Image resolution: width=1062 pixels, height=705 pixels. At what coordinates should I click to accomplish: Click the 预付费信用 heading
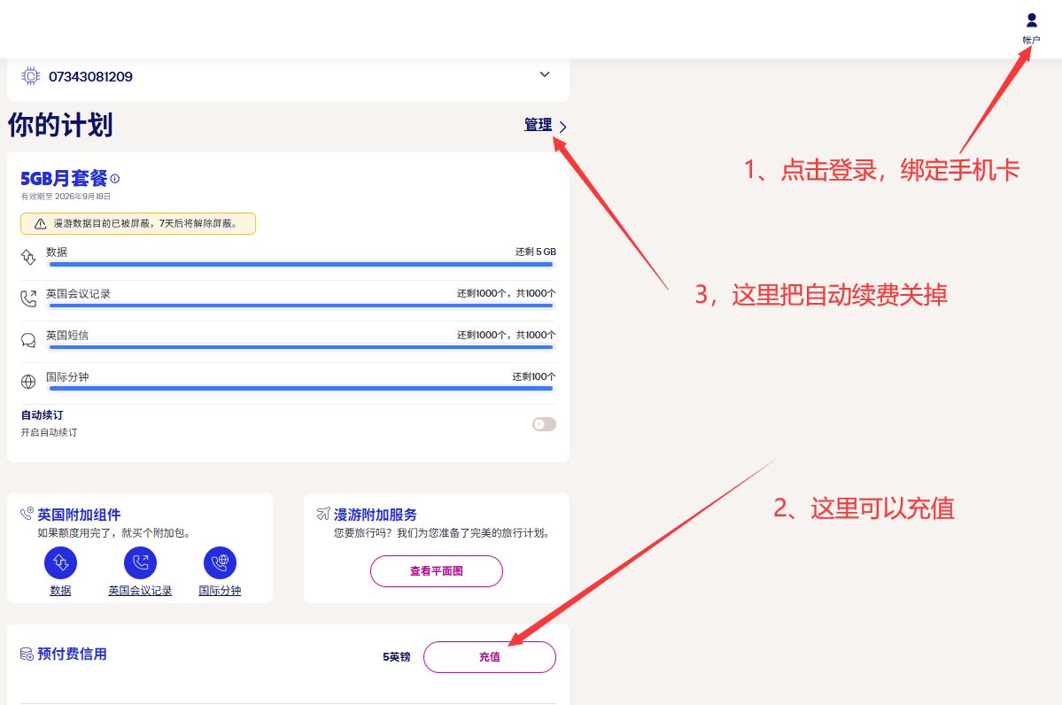(x=72, y=655)
